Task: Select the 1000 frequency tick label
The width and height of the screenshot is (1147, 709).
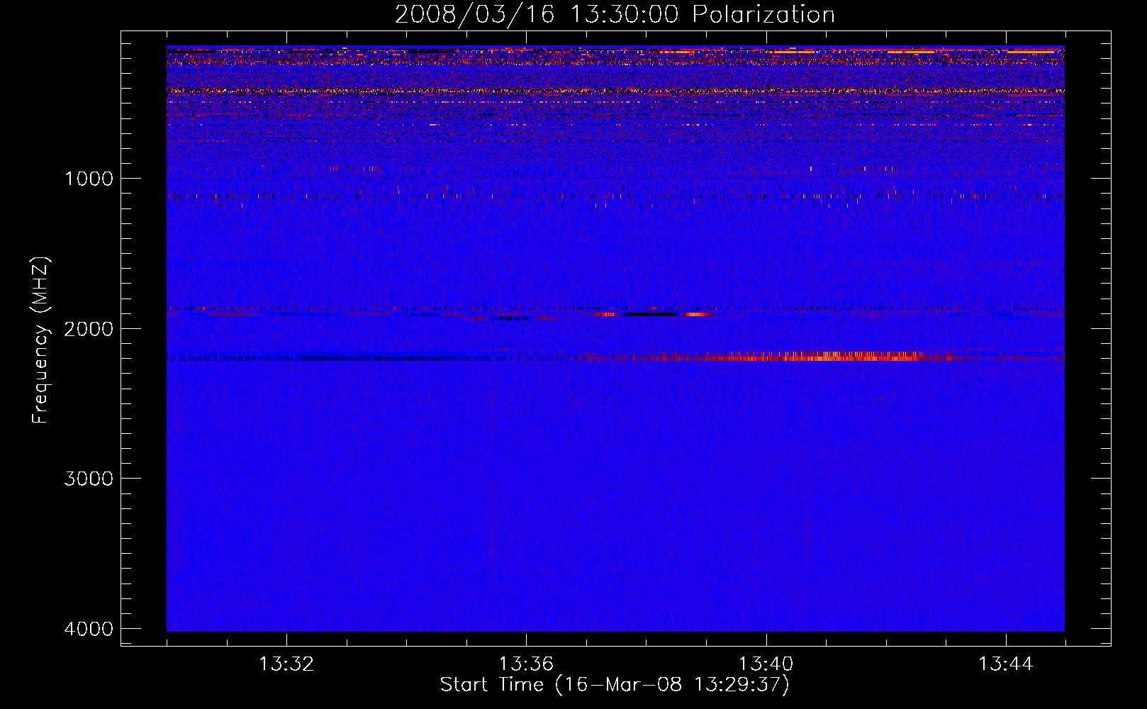Action: (x=89, y=179)
